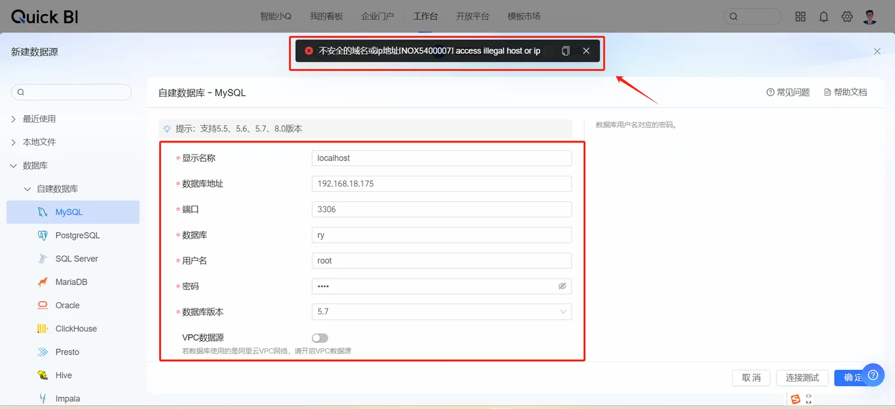Click the 显示名称 input field

[442, 158]
